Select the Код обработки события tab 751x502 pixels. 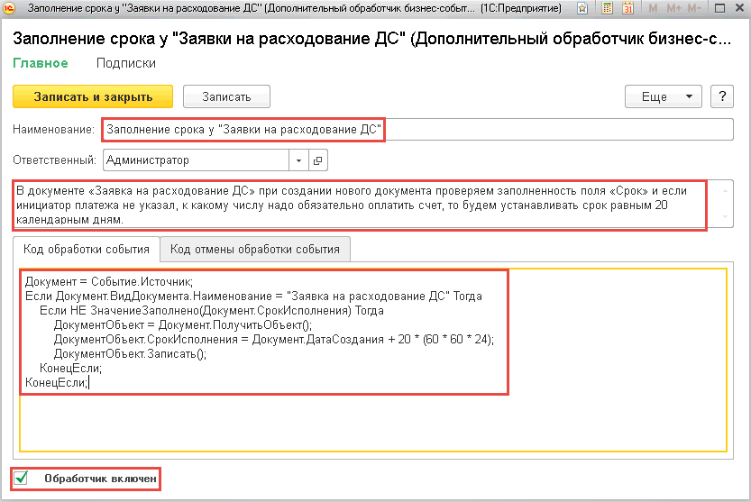point(87,250)
